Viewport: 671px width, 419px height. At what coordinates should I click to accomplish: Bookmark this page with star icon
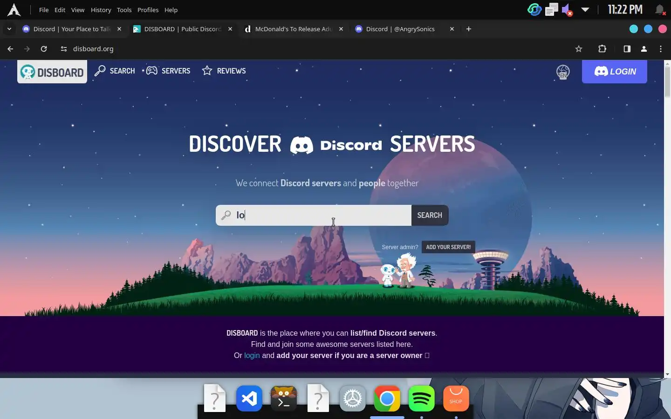[579, 49]
